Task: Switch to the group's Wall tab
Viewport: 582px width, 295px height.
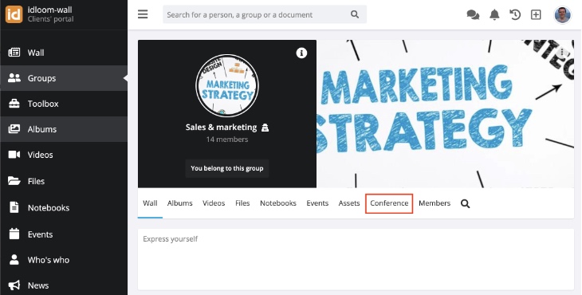Action: tap(150, 203)
